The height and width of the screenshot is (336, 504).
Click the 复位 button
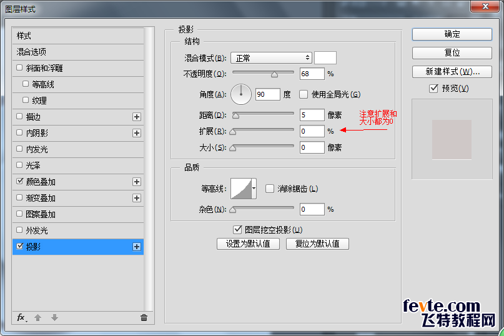tap(452, 52)
